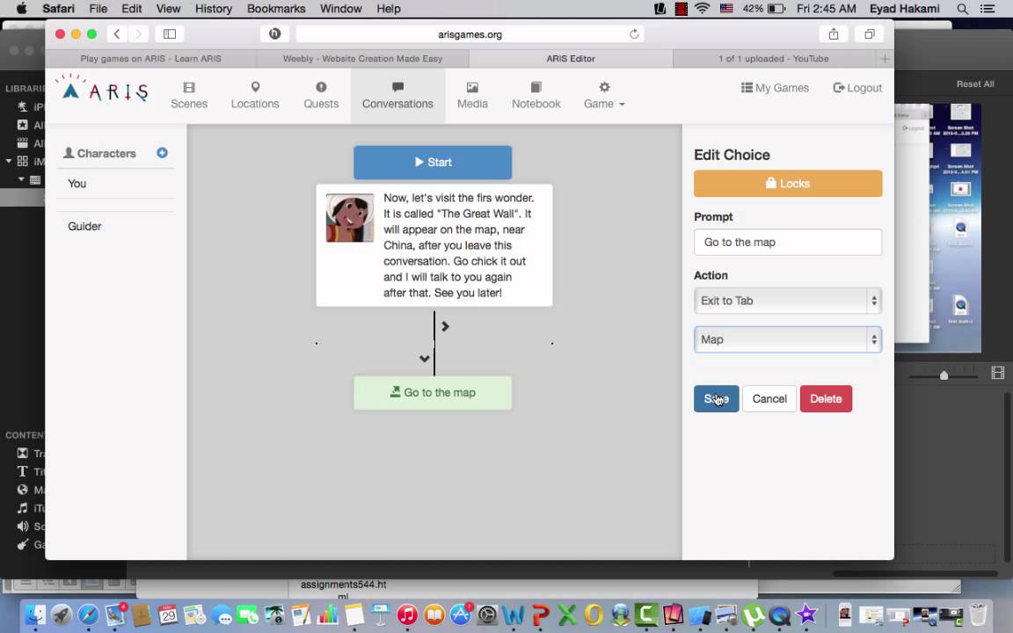Viewport: 1013px width, 633px height.
Task: Open the Window menu
Action: coord(340,9)
